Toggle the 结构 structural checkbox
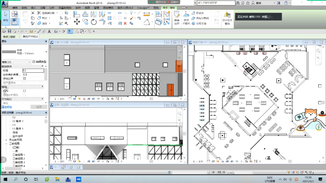Image resolution: width=326 pixels, height=183 pixels. (24, 91)
